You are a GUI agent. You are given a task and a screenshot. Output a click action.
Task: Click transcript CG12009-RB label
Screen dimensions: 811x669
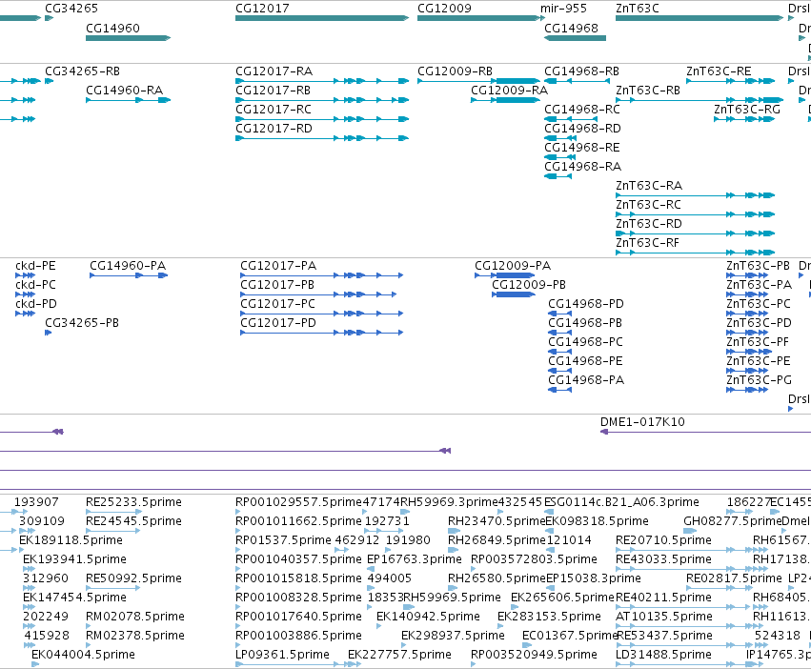click(x=456, y=71)
